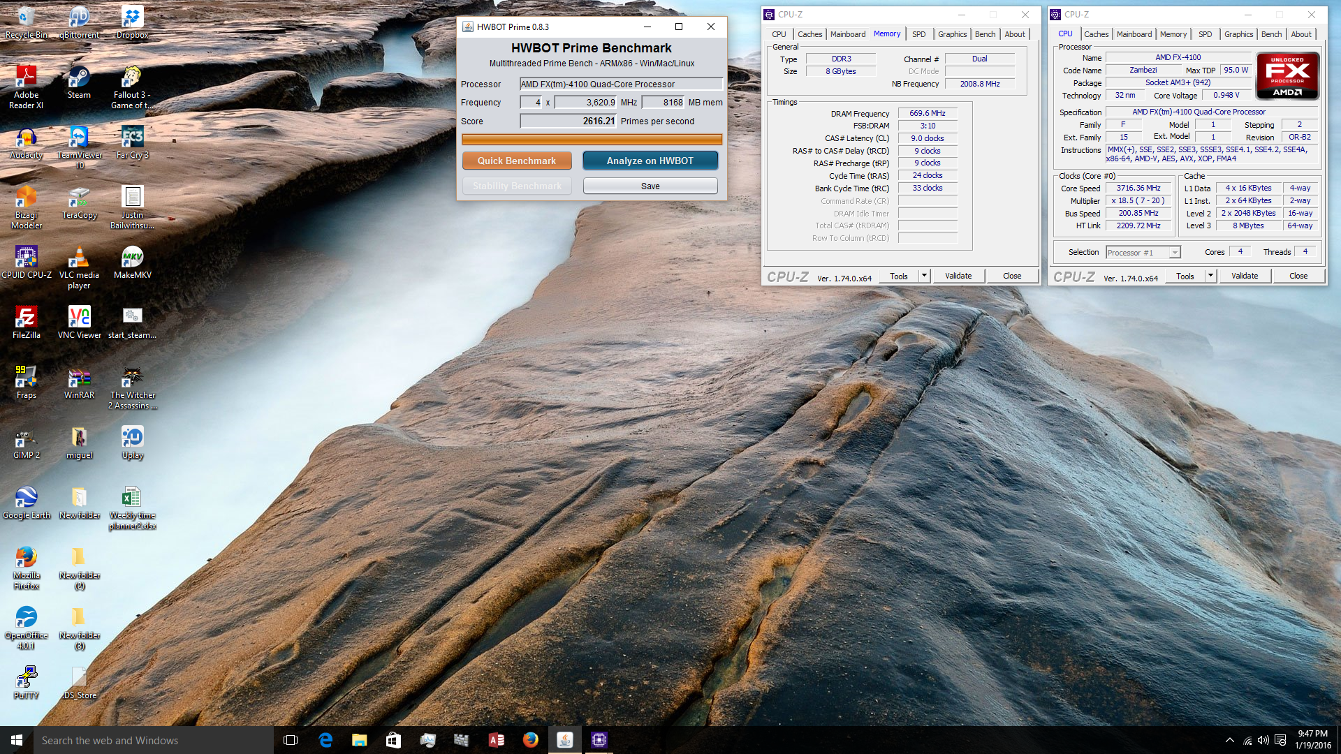
Task: Open the Action Center notifications icon
Action: (1280, 740)
